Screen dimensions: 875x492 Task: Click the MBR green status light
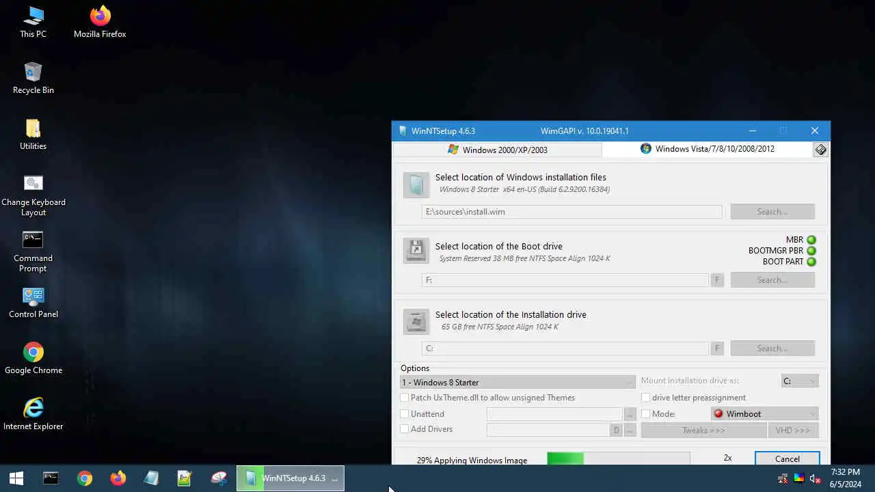(811, 240)
